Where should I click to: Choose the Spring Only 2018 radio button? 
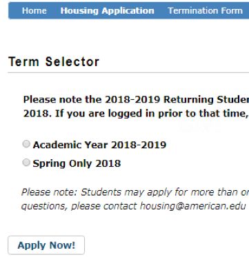click(x=26, y=163)
